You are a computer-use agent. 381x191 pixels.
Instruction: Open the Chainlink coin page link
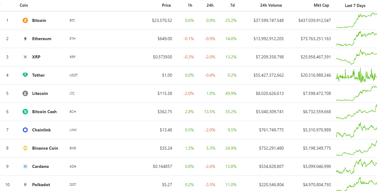point(41,130)
